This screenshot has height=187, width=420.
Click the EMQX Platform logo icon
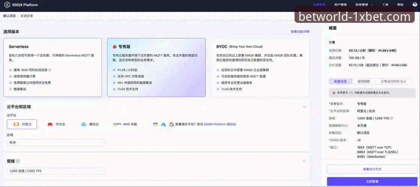7,4
